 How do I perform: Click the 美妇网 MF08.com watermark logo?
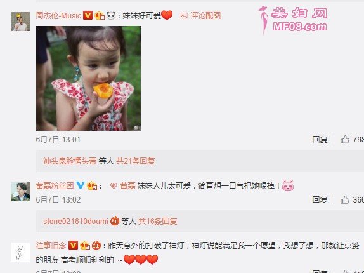click(293, 20)
